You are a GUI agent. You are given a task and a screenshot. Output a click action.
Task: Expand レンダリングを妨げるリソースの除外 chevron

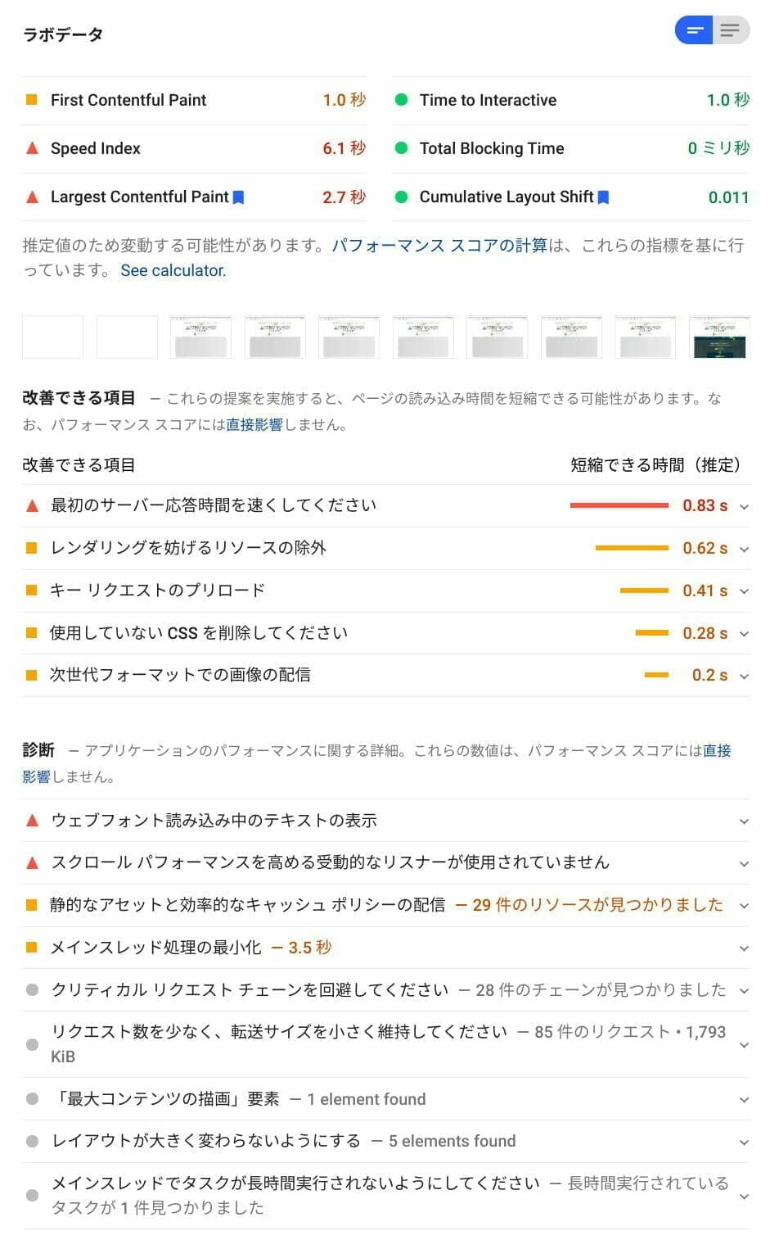coord(744,549)
